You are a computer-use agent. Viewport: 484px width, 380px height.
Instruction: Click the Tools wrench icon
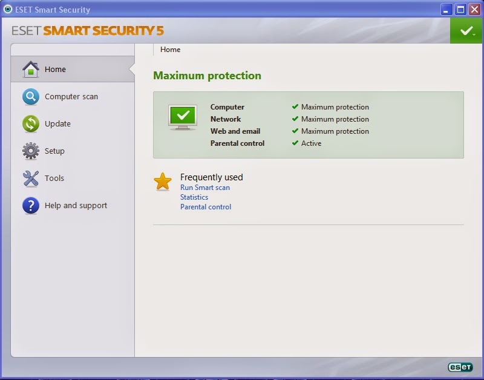tap(31, 178)
